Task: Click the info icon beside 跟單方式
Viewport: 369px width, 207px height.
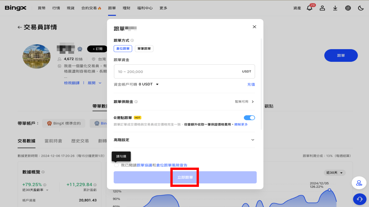Action: pyautogui.click(x=132, y=40)
